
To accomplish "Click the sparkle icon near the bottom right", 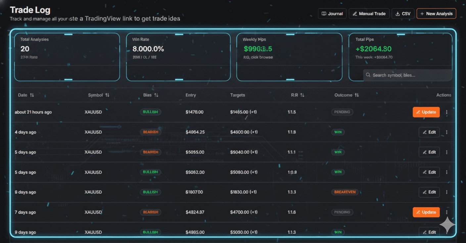I will point(447,225).
